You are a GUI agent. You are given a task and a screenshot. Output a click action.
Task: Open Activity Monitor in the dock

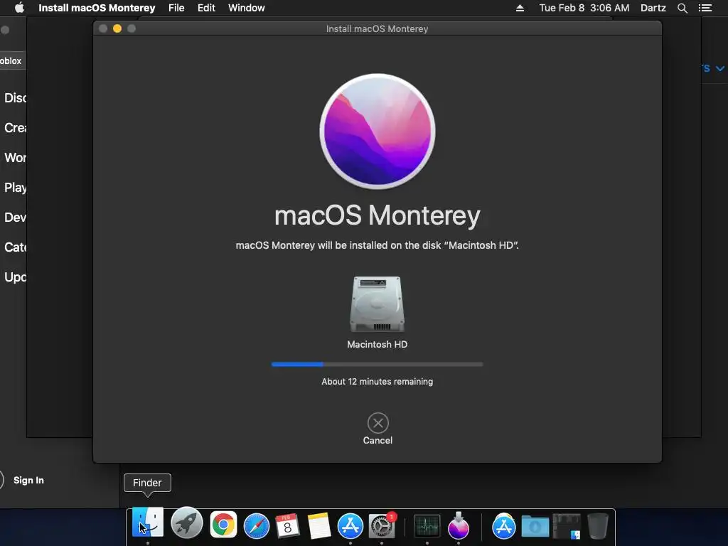tap(427, 526)
